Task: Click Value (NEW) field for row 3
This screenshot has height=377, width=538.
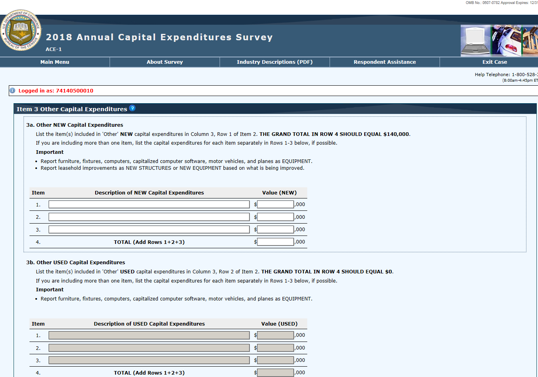Action: click(x=275, y=230)
